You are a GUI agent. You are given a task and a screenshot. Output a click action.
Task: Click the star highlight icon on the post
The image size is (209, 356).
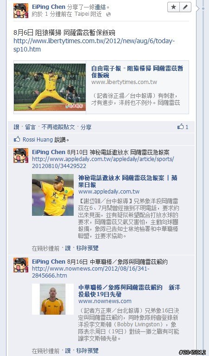coord(173,7)
